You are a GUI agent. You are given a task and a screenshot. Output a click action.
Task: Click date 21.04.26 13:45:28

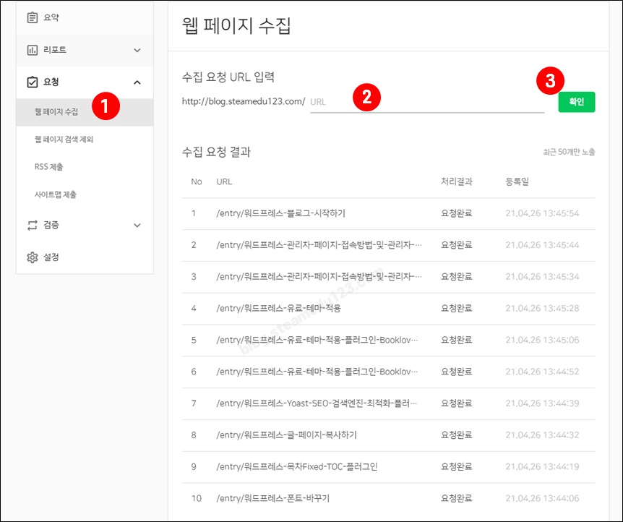(542, 308)
